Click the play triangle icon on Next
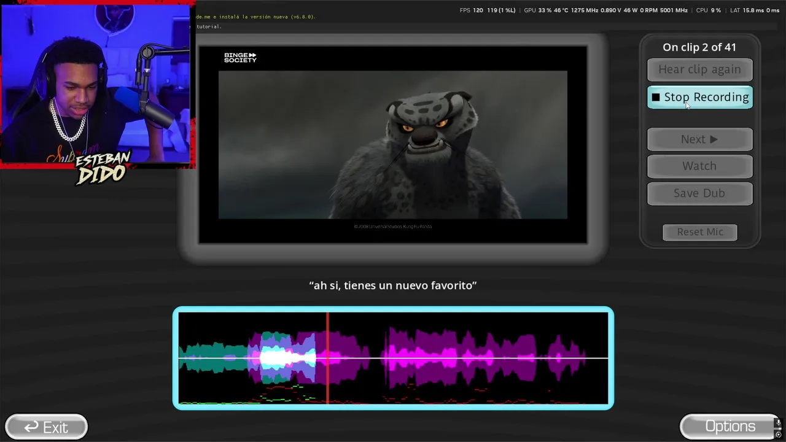 tap(714, 139)
